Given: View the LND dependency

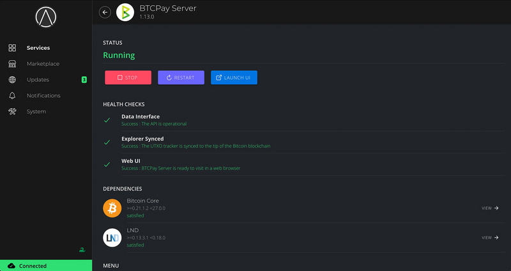Looking at the screenshot, I should pos(490,238).
